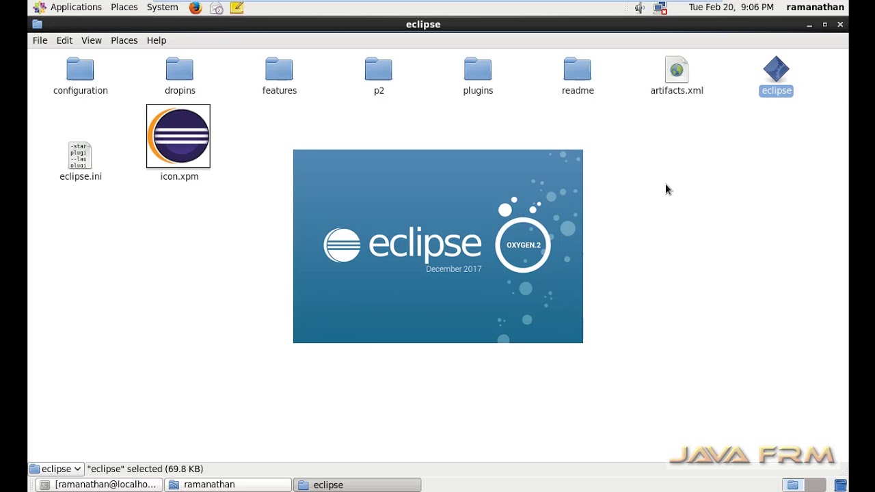
Task: Open the Help menu
Action: tap(156, 40)
